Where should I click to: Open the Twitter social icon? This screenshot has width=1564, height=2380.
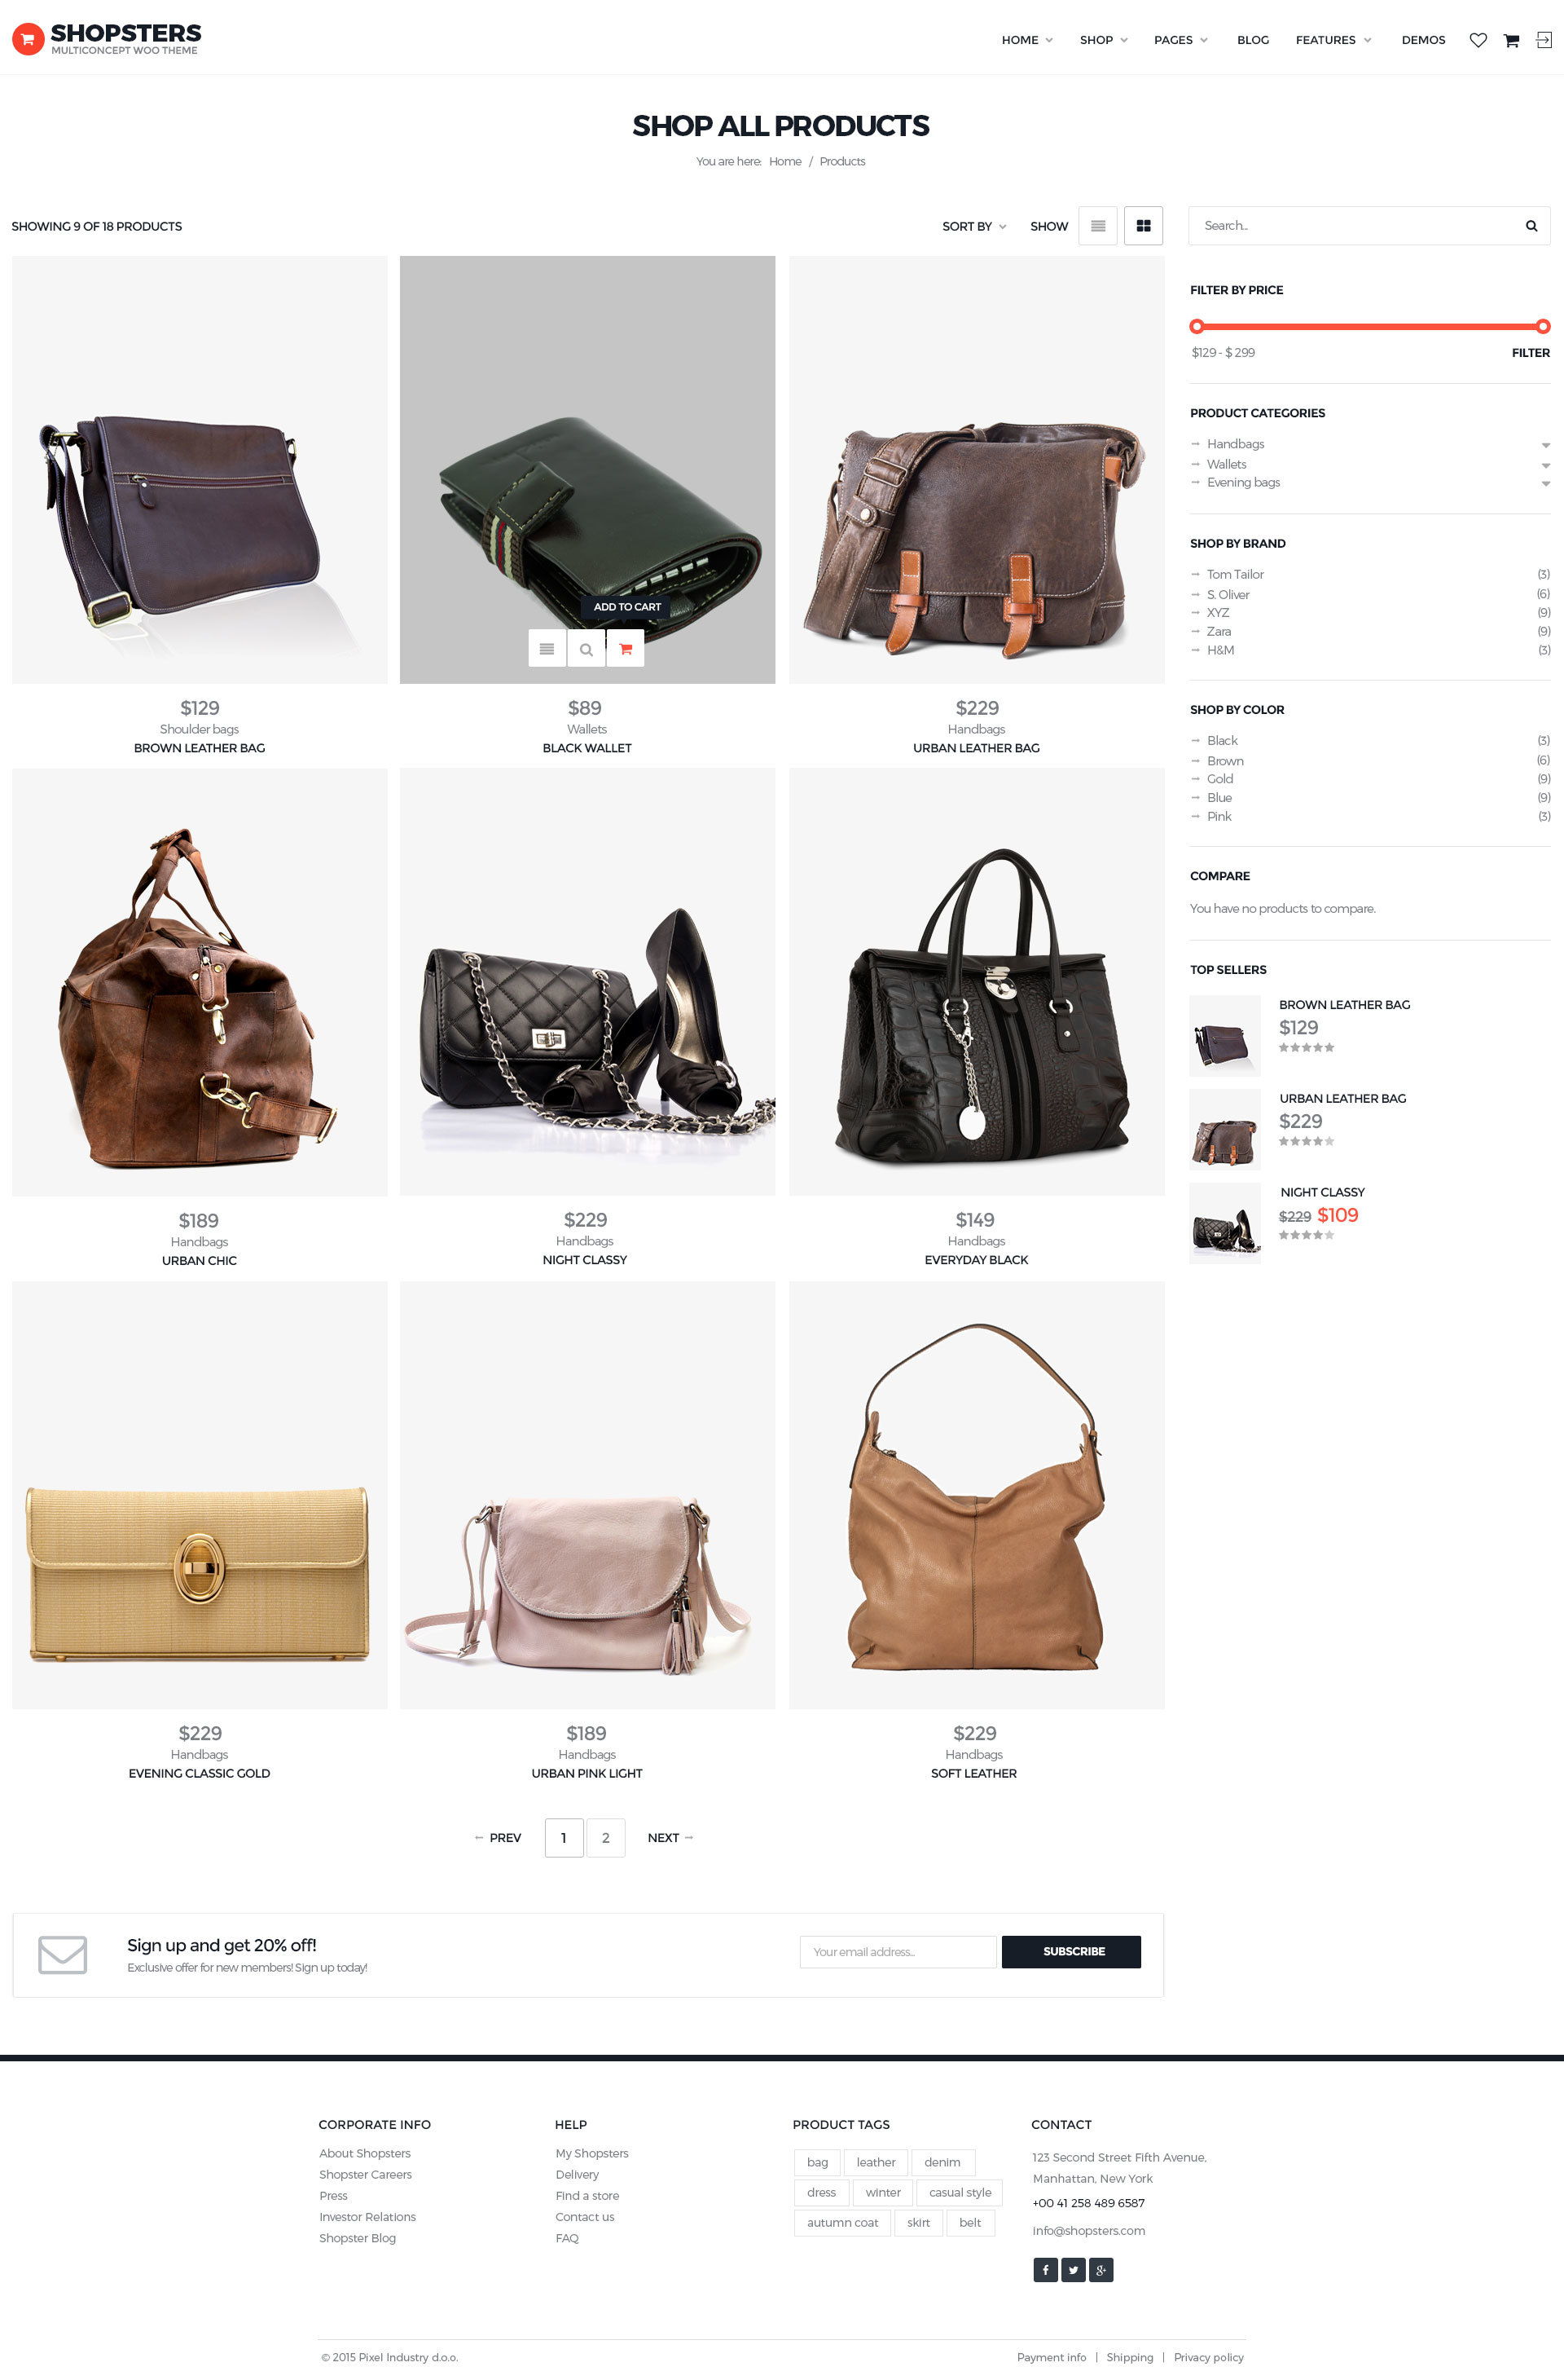[x=1074, y=2269]
